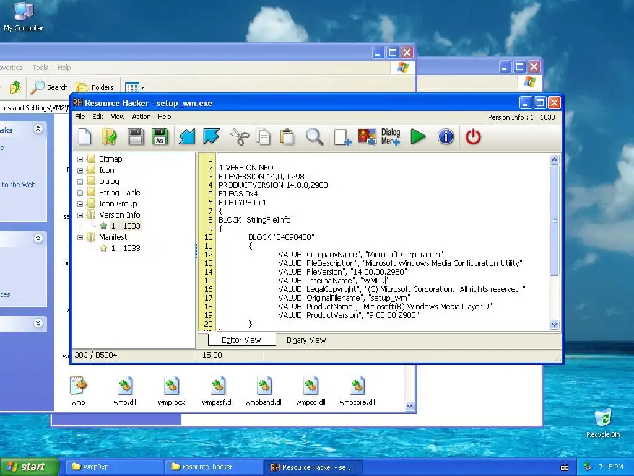Open About via the blue info icon
The image size is (634, 476).
tap(446, 137)
